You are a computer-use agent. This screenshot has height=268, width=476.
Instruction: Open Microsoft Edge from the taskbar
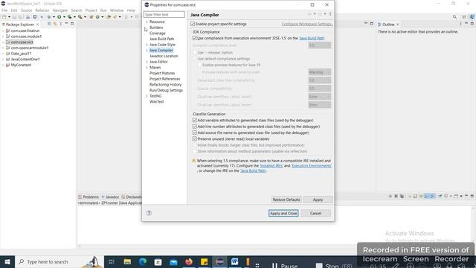click(143, 261)
